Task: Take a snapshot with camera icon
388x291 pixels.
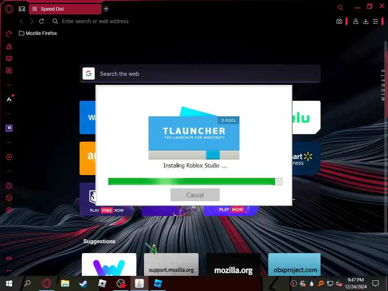Action: tap(339, 21)
